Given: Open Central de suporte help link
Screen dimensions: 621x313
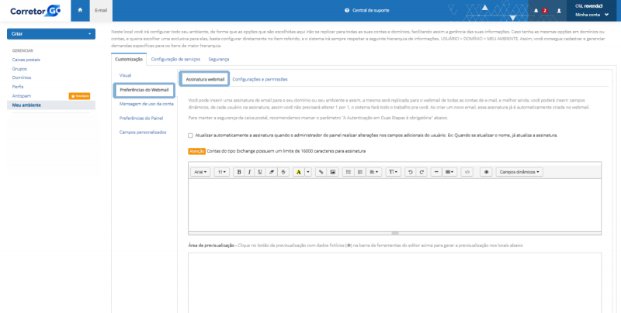Looking at the screenshot, I should [367, 10].
